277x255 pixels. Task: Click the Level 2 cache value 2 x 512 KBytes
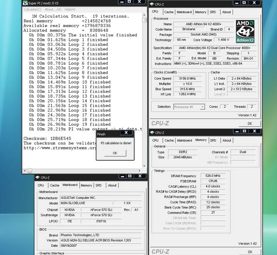click(x=241, y=89)
